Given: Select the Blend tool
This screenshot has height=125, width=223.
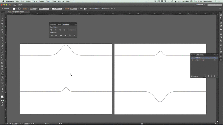Looking at the screenshot, I should point(2,74).
